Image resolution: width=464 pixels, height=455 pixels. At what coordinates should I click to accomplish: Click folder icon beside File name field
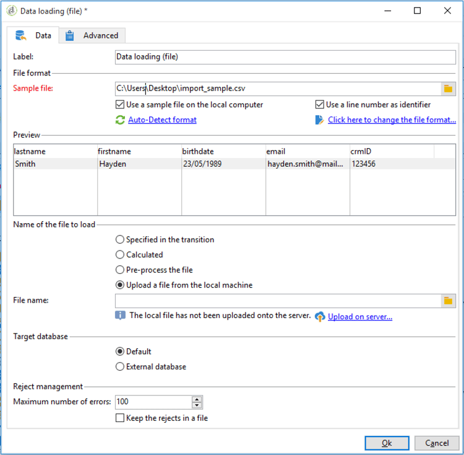coord(448,301)
